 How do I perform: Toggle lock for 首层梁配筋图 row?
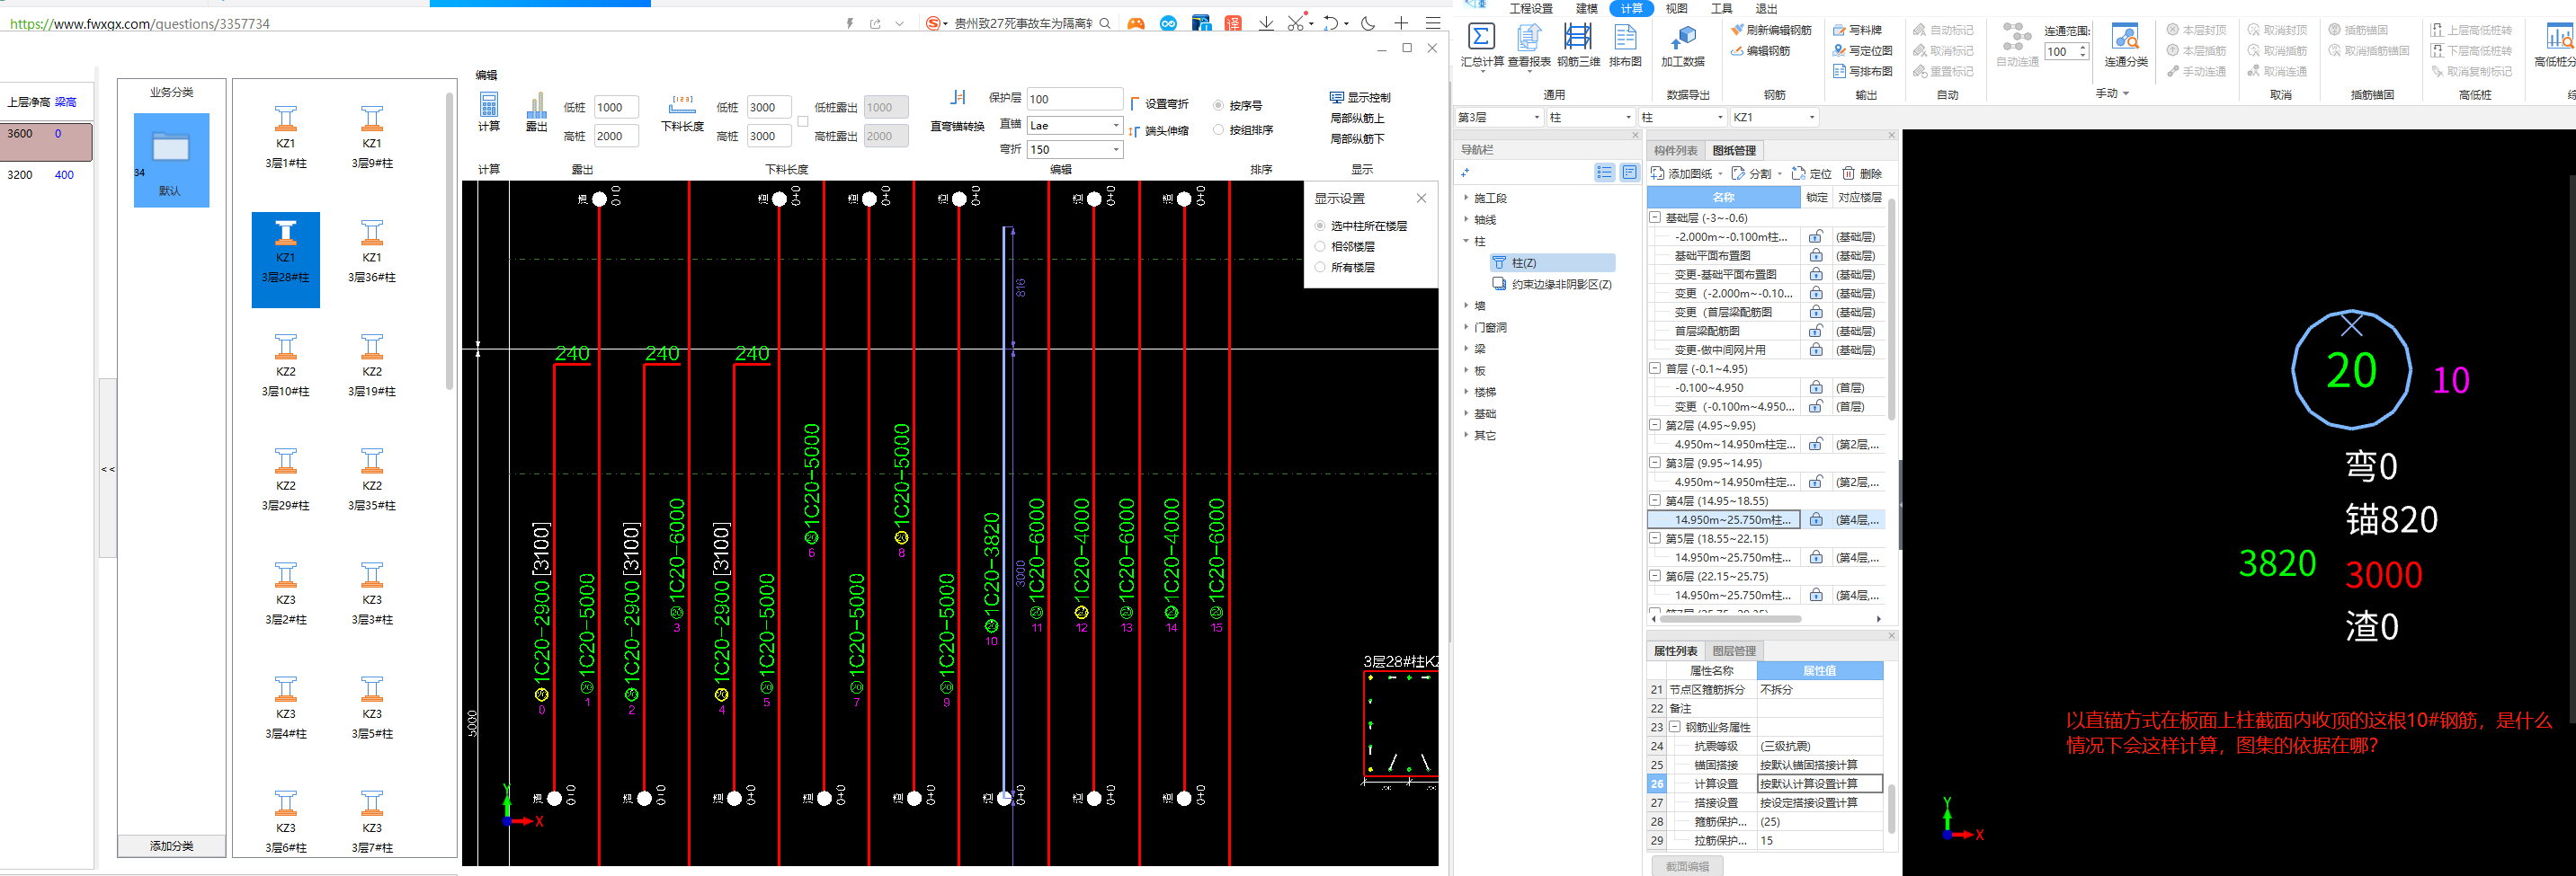click(1816, 331)
